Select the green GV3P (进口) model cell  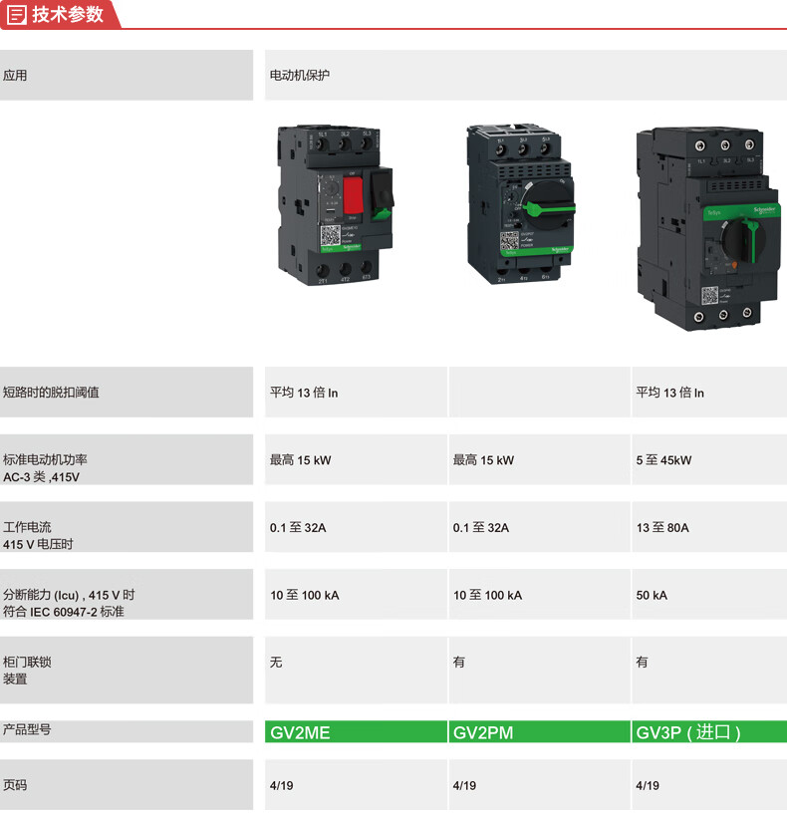[708, 732]
